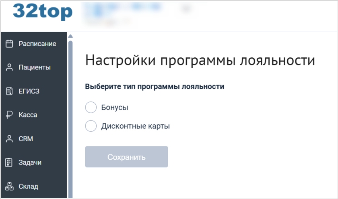Open the Расписание menu item
This screenshot has width=338, height=199.
[x=37, y=44]
